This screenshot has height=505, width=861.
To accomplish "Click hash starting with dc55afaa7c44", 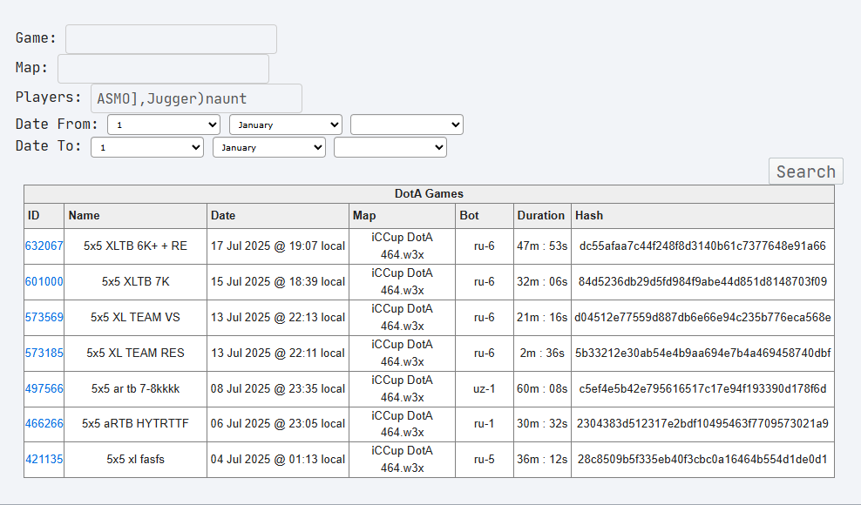I will click(703, 246).
